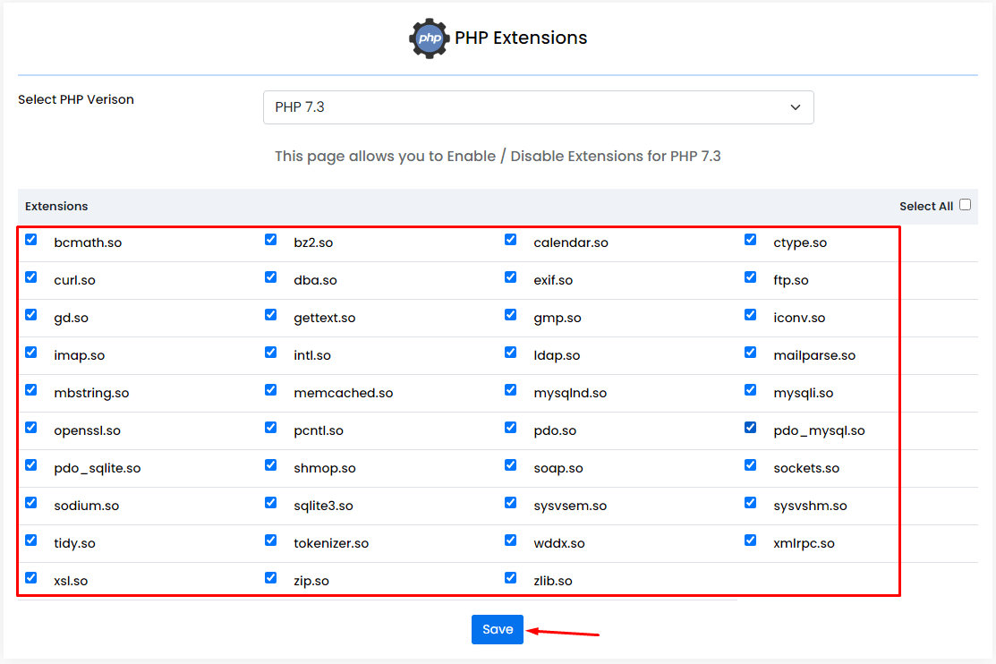Click the Save button
996x664 pixels.
click(x=498, y=629)
